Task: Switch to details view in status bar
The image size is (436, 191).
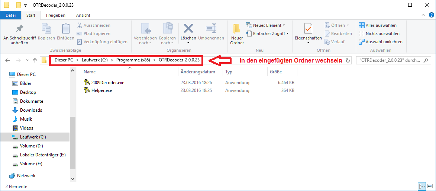Action: (422, 186)
